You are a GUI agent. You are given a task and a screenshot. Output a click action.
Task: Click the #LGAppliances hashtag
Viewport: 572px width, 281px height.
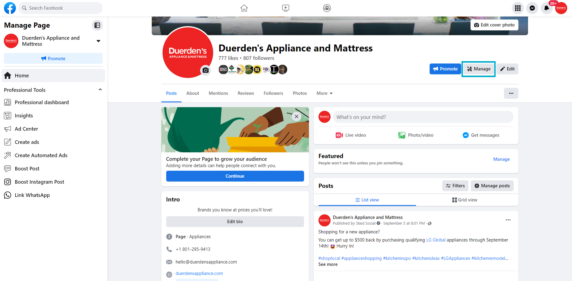455,258
